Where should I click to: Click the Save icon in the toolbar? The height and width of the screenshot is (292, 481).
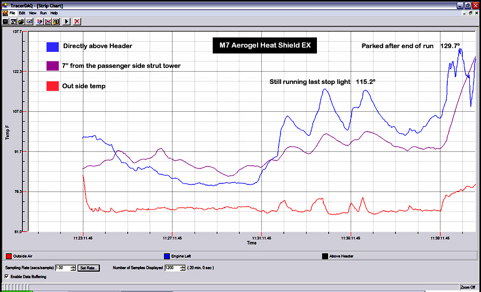[x=5, y=21]
